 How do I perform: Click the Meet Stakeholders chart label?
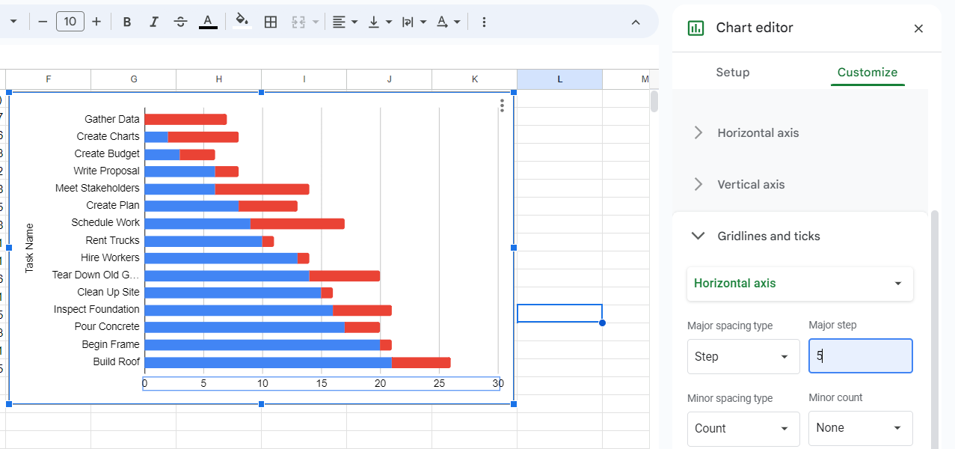[x=97, y=188]
